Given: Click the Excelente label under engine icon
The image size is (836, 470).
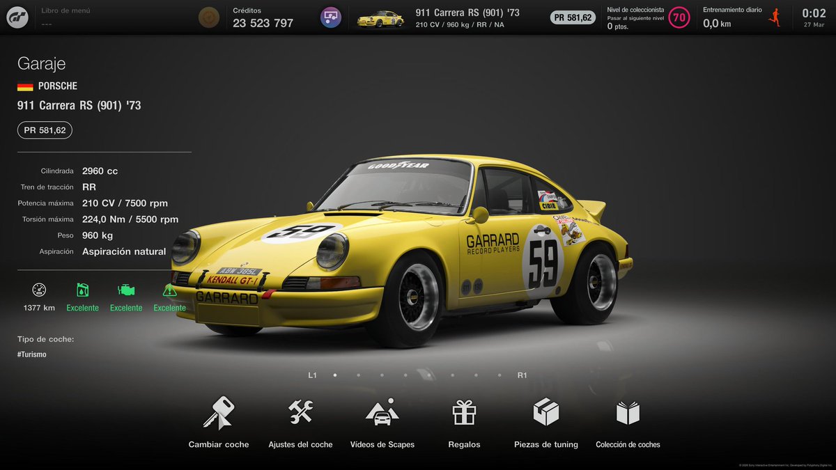Looking at the screenshot, I should (126, 308).
